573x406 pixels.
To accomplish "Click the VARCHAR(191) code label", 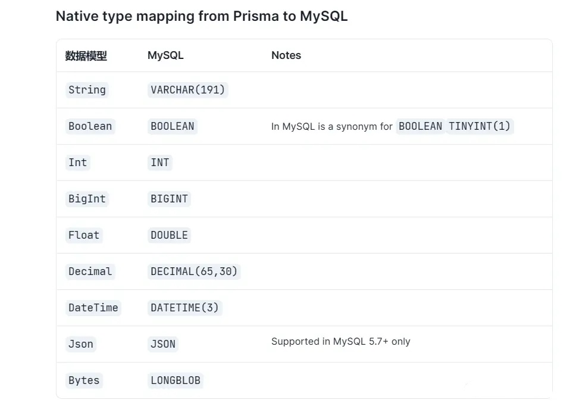I will 188,90.
